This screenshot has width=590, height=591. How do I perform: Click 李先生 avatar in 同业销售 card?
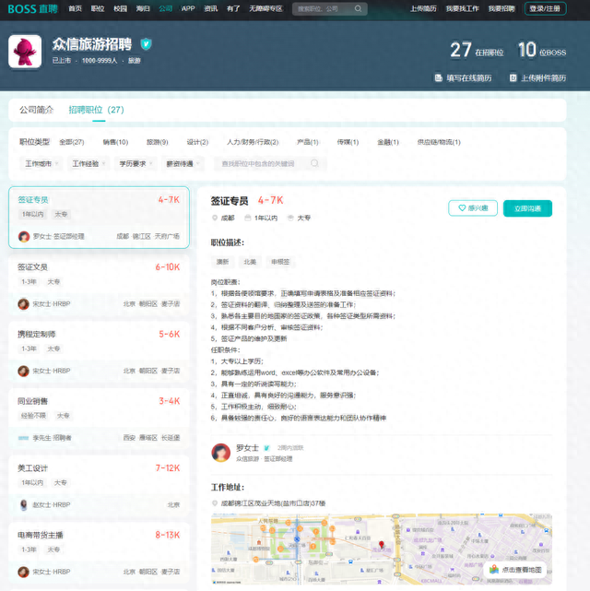coord(23,438)
